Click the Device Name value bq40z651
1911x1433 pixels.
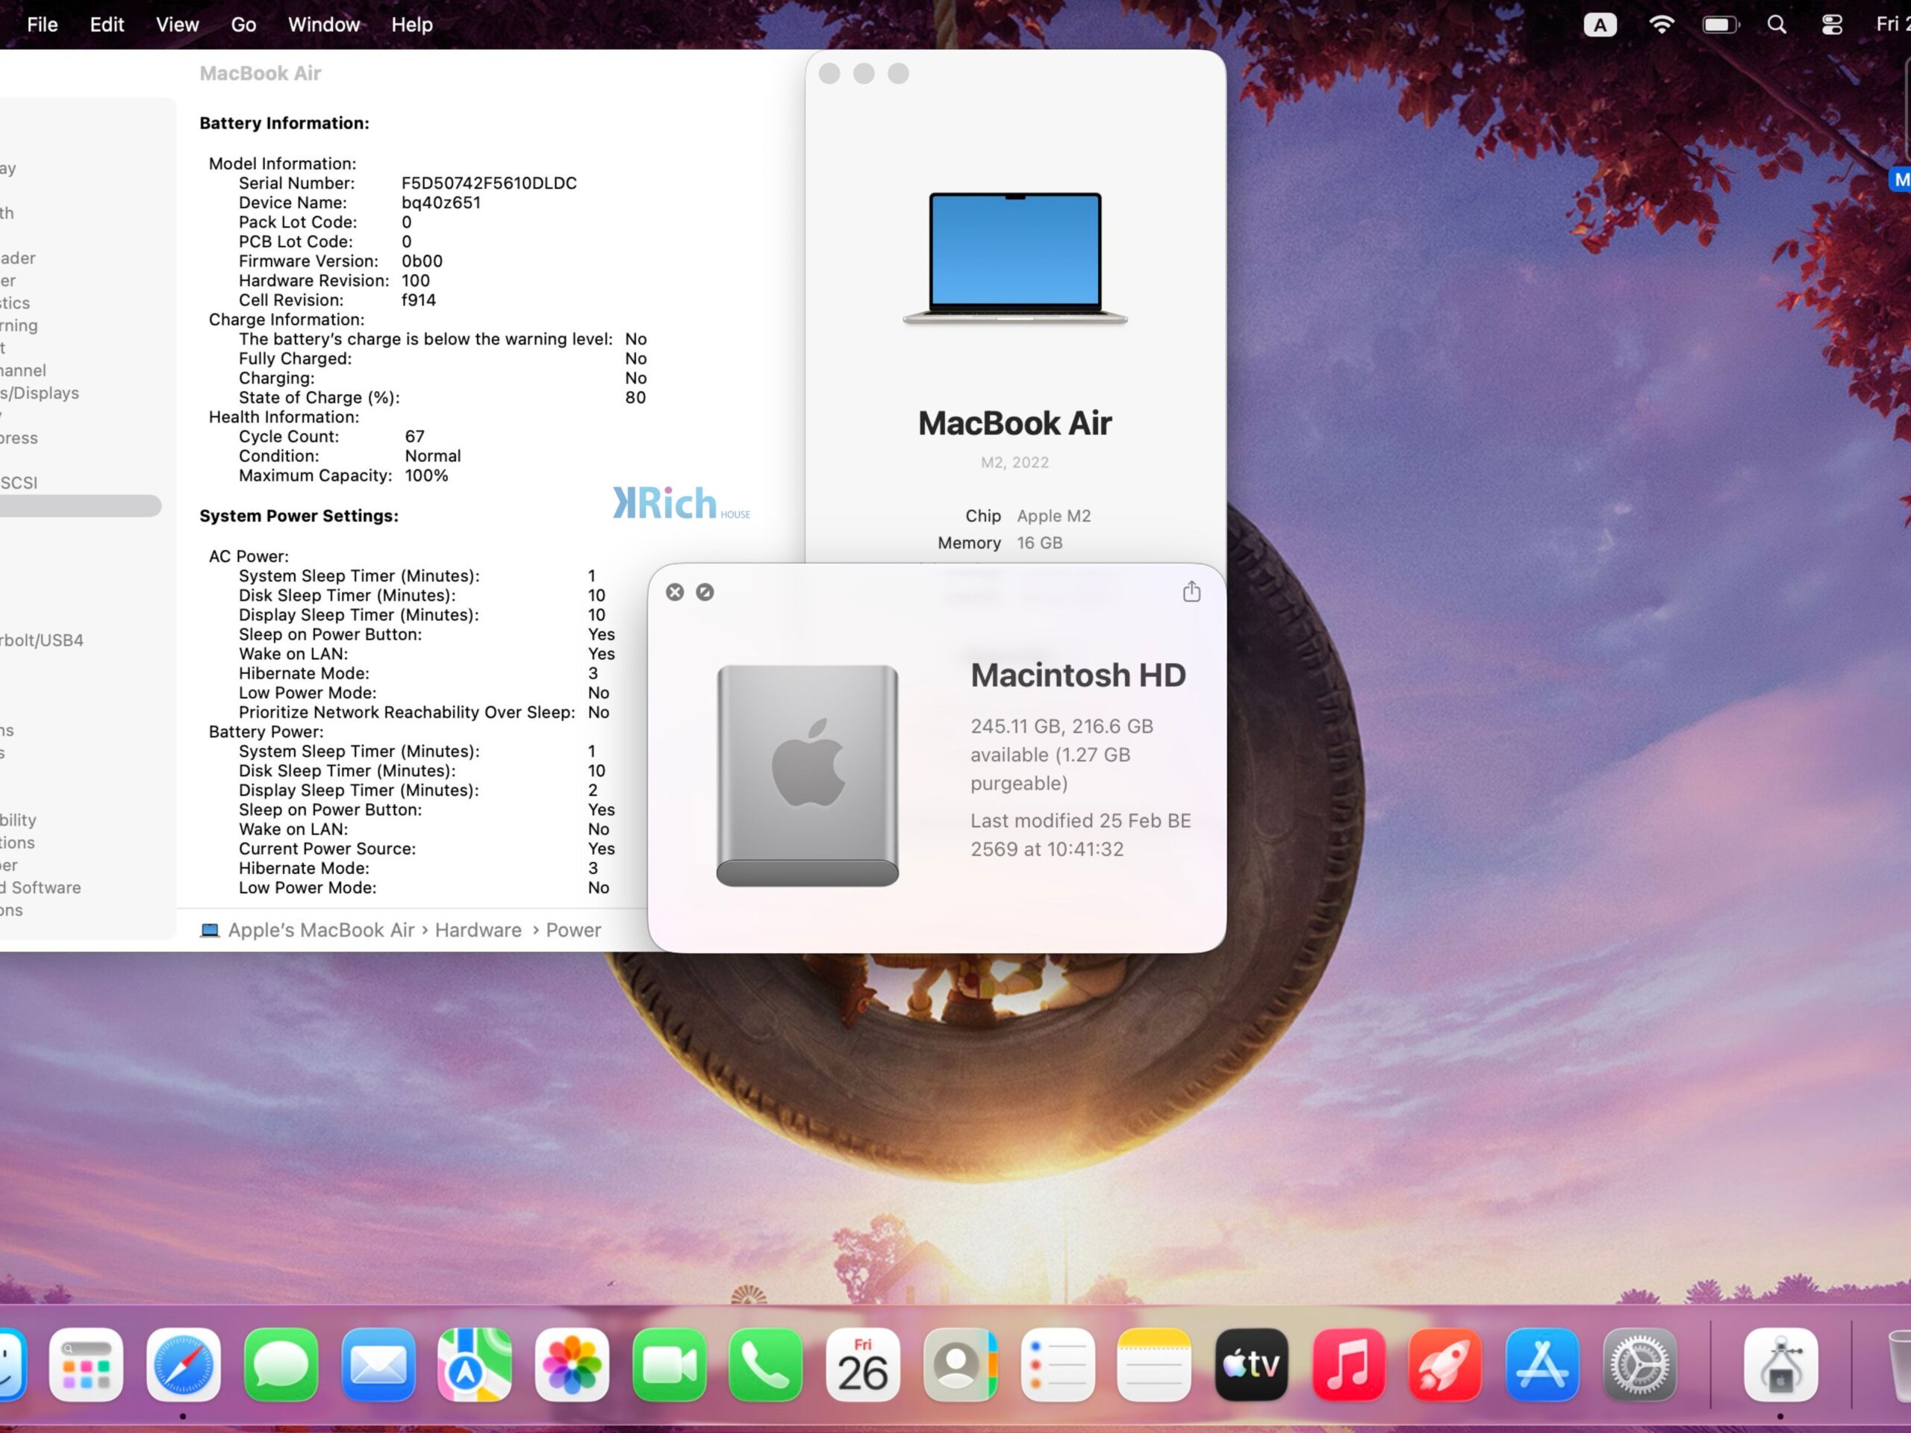point(440,202)
